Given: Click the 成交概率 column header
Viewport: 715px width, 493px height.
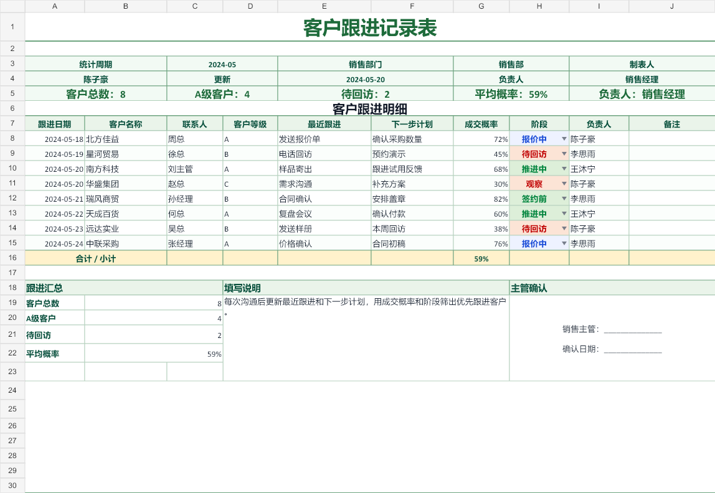Looking at the screenshot, I should pos(481,124).
